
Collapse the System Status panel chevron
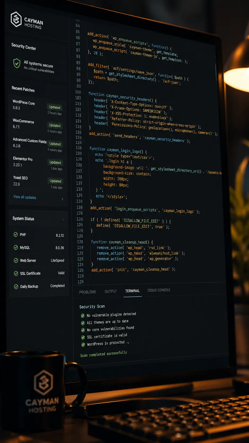(x=63, y=220)
